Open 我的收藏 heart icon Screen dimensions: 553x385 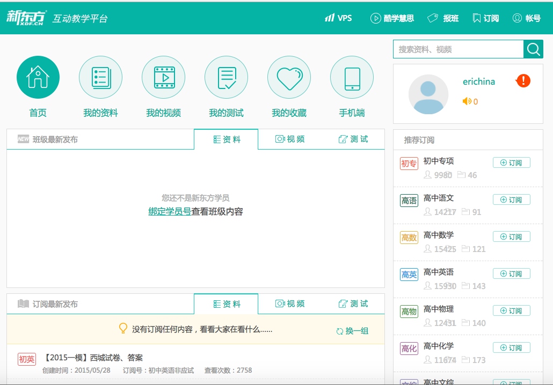289,78
